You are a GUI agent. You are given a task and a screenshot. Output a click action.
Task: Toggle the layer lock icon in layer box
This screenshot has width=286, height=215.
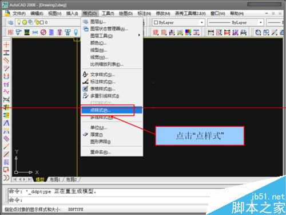(37, 22)
